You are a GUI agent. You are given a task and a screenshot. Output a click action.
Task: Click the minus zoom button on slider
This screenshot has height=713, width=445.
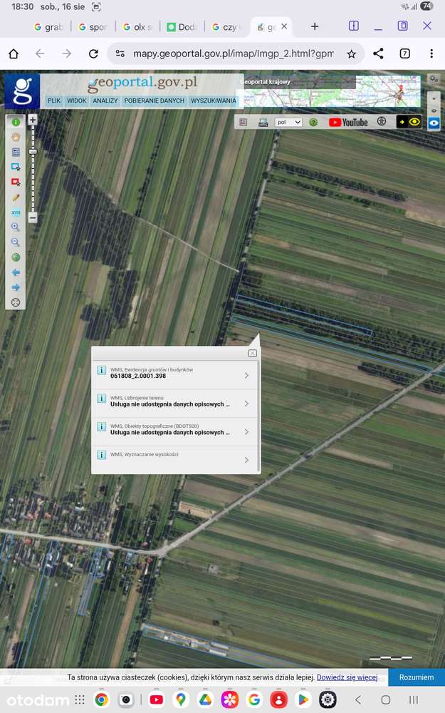(33, 217)
